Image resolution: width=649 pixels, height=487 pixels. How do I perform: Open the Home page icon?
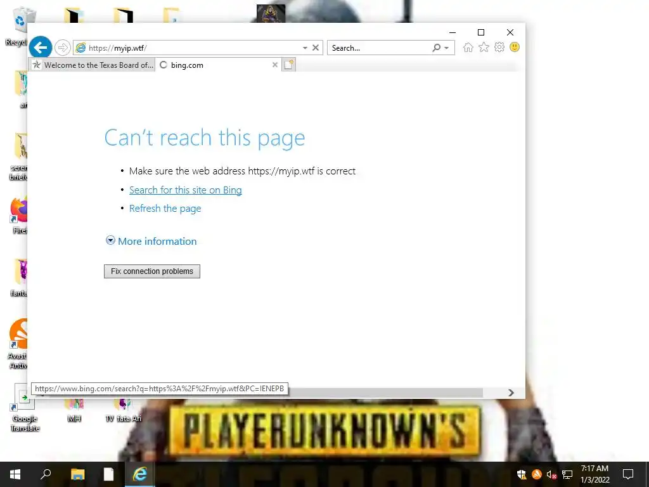(x=468, y=48)
